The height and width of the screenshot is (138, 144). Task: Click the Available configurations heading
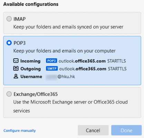coord(31,4)
